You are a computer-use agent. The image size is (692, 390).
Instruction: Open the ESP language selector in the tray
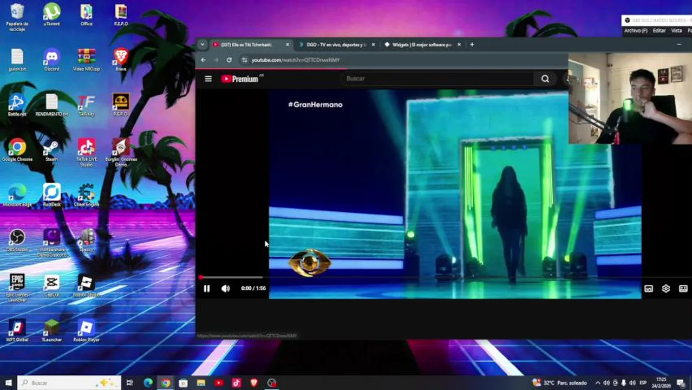[643, 383]
